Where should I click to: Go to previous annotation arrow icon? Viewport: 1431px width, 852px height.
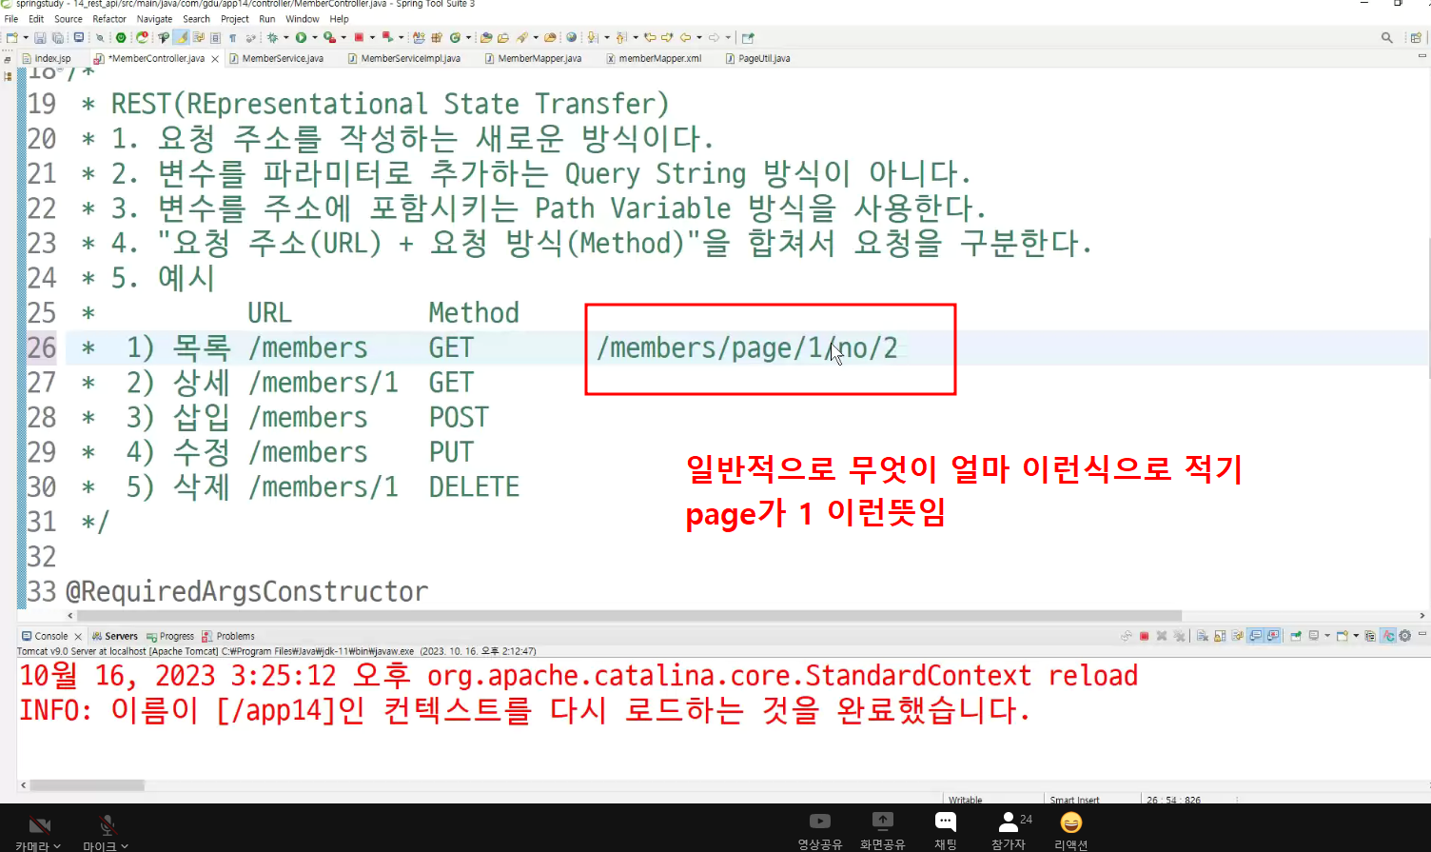click(621, 38)
